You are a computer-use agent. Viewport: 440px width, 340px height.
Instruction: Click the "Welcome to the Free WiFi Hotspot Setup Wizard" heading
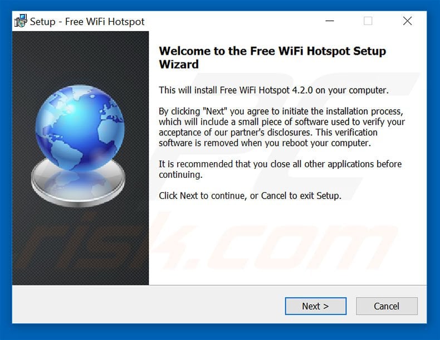click(272, 57)
